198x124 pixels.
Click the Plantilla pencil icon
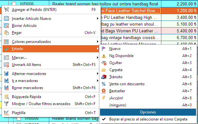pos(6,113)
